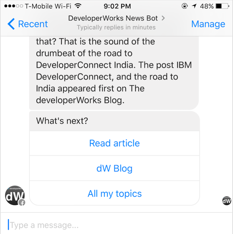Tap the Wi-Fi status icon
Screen dimensions: 233x234
(78, 6)
